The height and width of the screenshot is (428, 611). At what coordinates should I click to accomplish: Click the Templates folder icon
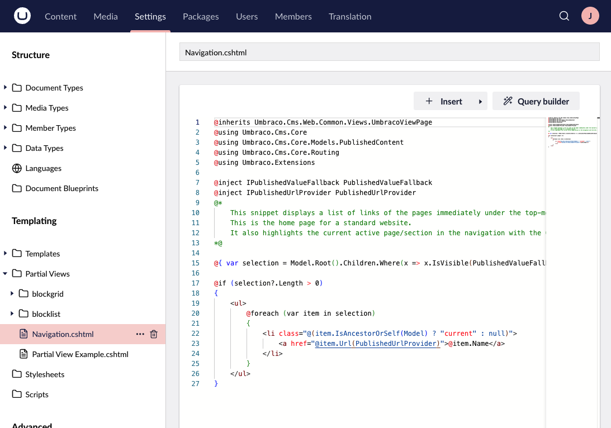(x=17, y=254)
